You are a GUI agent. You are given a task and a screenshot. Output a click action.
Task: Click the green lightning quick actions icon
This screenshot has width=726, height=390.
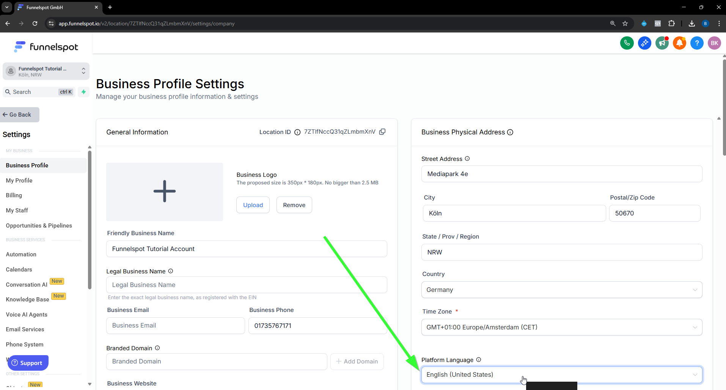pyautogui.click(x=83, y=92)
